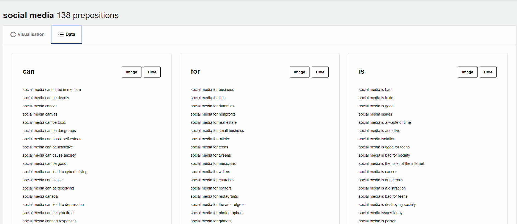Screen dimensions: 517x224
Task: Hide the 'is' preposition card
Action: (x=488, y=72)
